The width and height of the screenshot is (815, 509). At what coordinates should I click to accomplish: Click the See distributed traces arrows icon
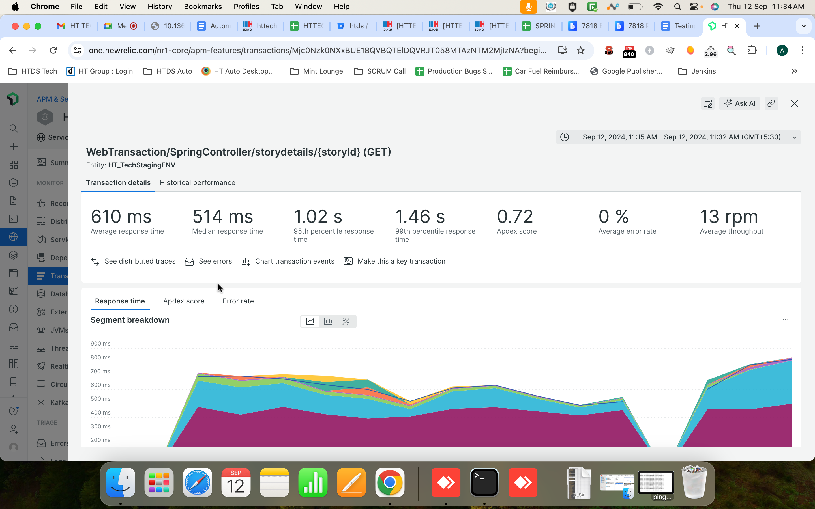click(x=95, y=262)
